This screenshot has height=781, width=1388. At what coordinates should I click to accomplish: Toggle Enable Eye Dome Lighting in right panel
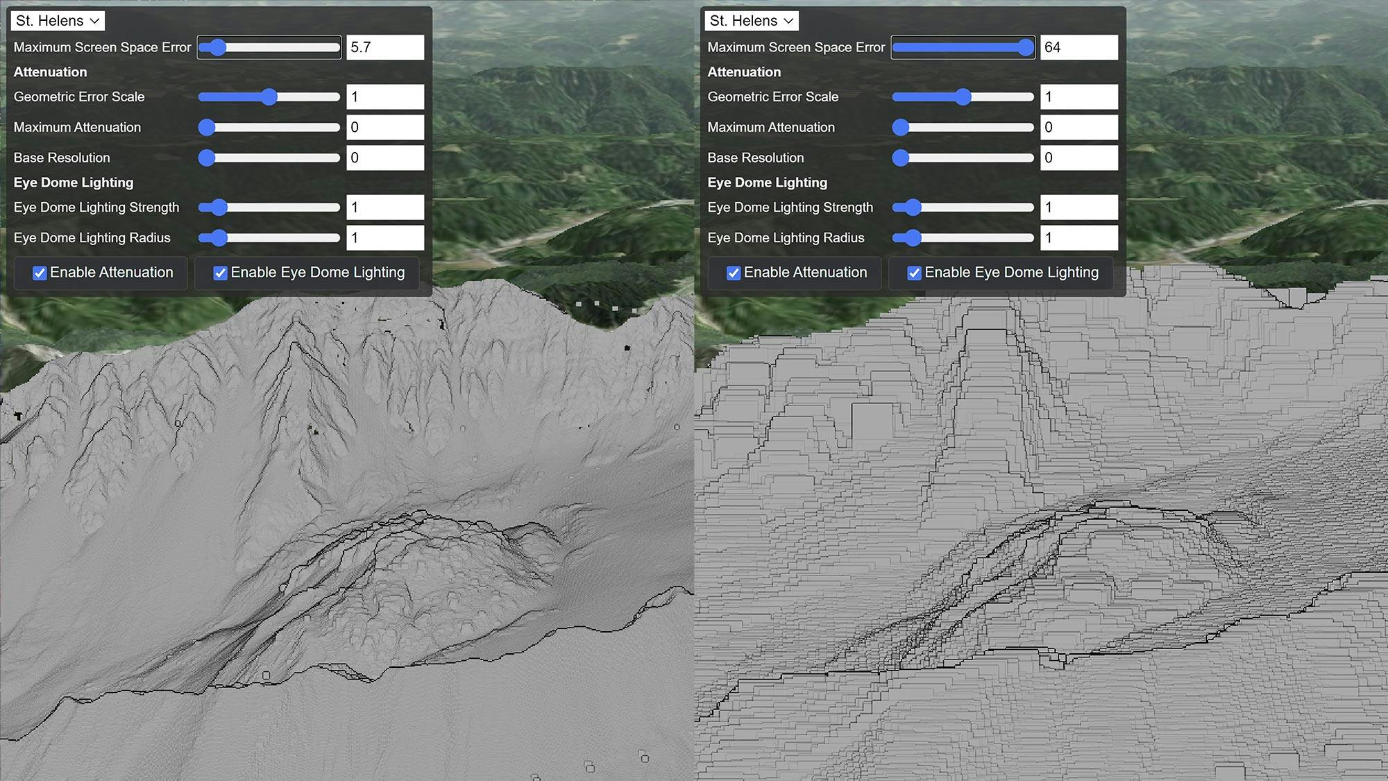coord(915,273)
